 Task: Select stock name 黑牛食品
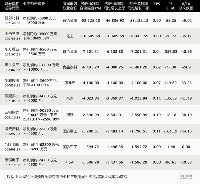12,65
